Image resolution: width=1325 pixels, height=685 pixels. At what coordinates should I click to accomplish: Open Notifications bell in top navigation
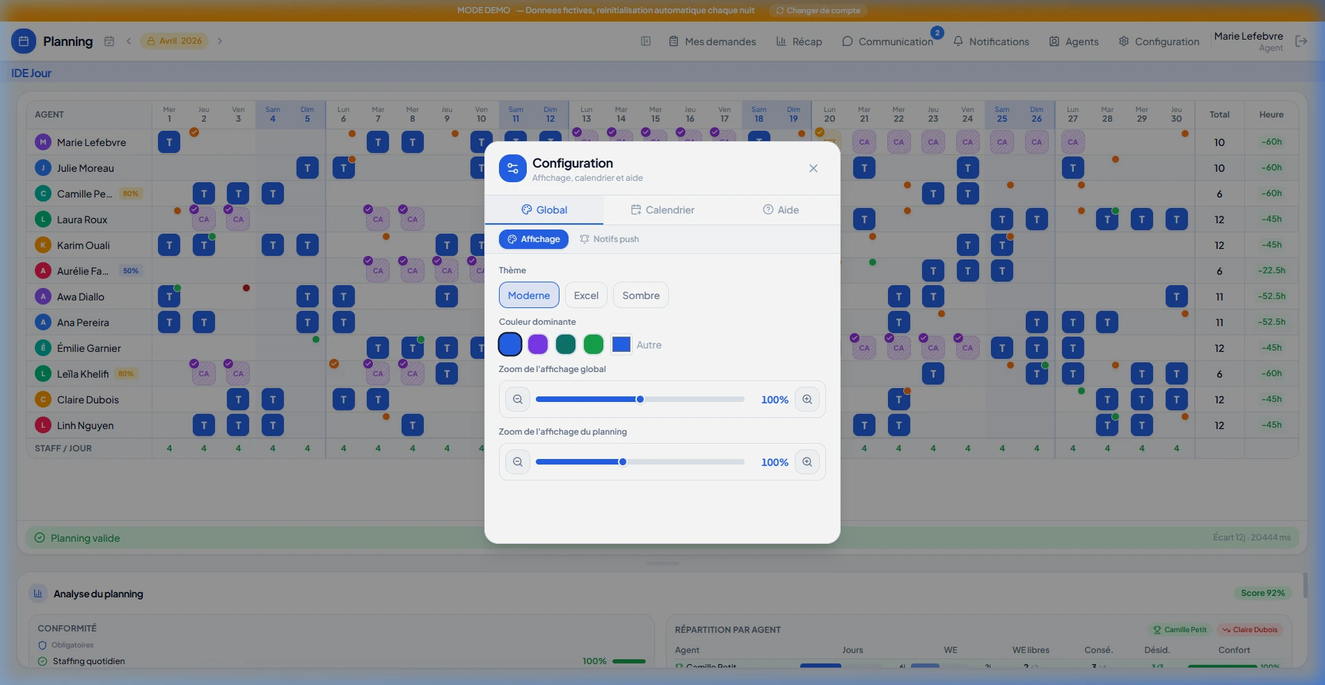click(991, 42)
